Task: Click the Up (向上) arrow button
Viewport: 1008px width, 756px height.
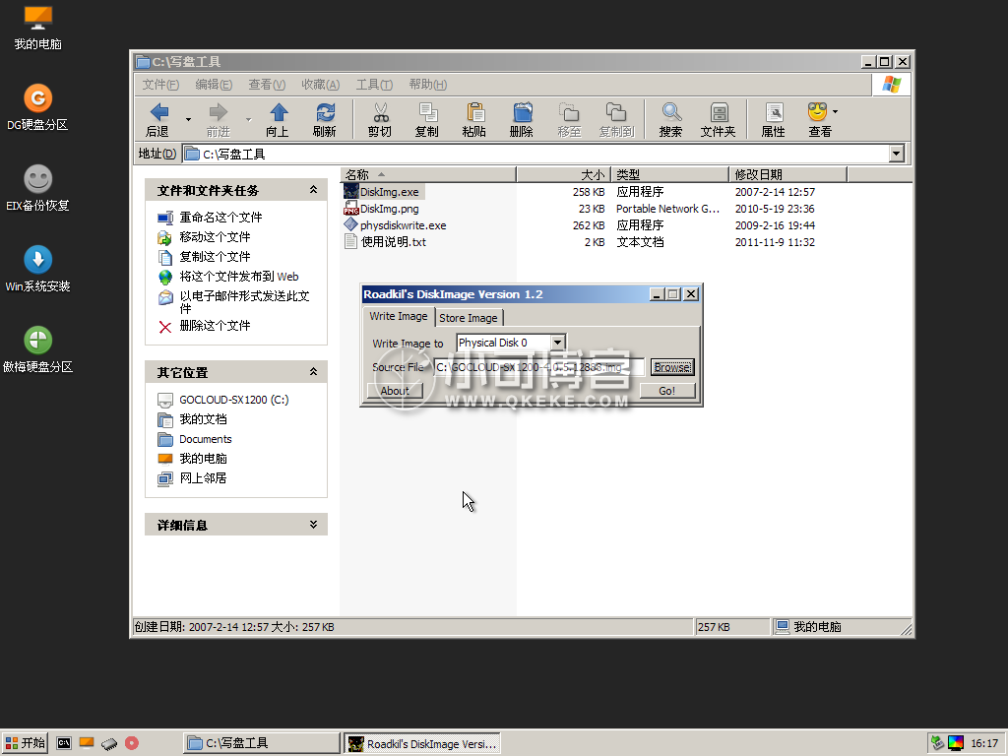Action: pyautogui.click(x=278, y=119)
